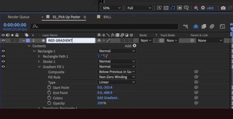Click the Colors property pick whip

[196, 98]
